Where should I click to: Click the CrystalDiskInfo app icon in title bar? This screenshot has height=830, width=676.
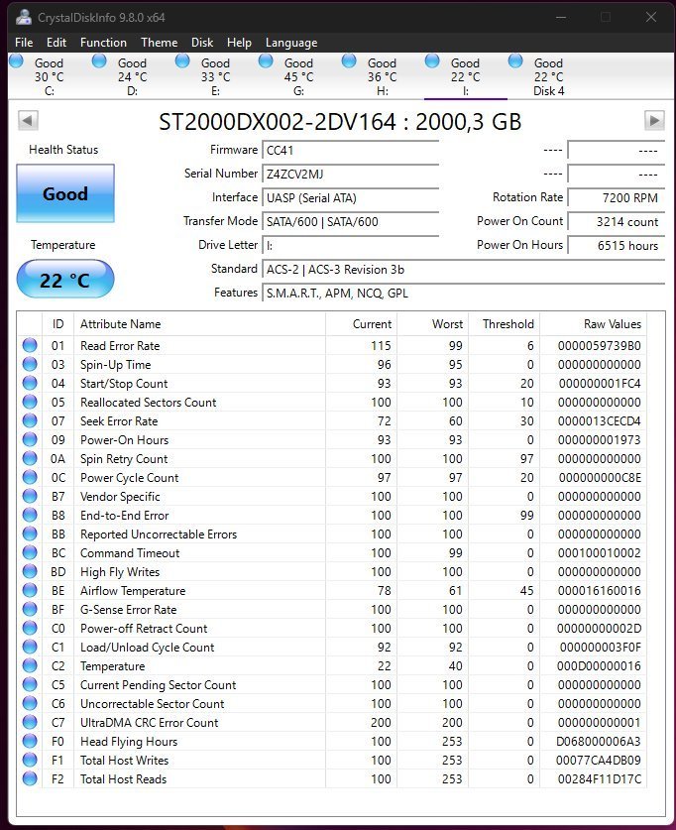(22, 18)
